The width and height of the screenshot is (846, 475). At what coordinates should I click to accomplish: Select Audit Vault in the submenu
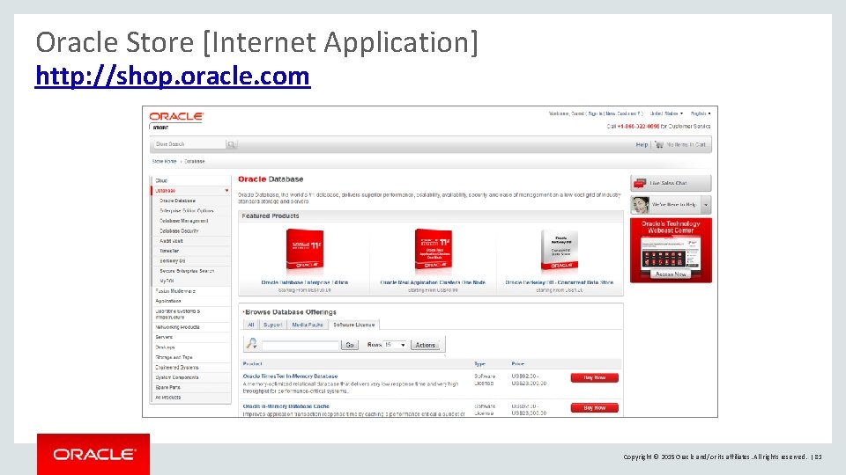click(x=171, y=241)
